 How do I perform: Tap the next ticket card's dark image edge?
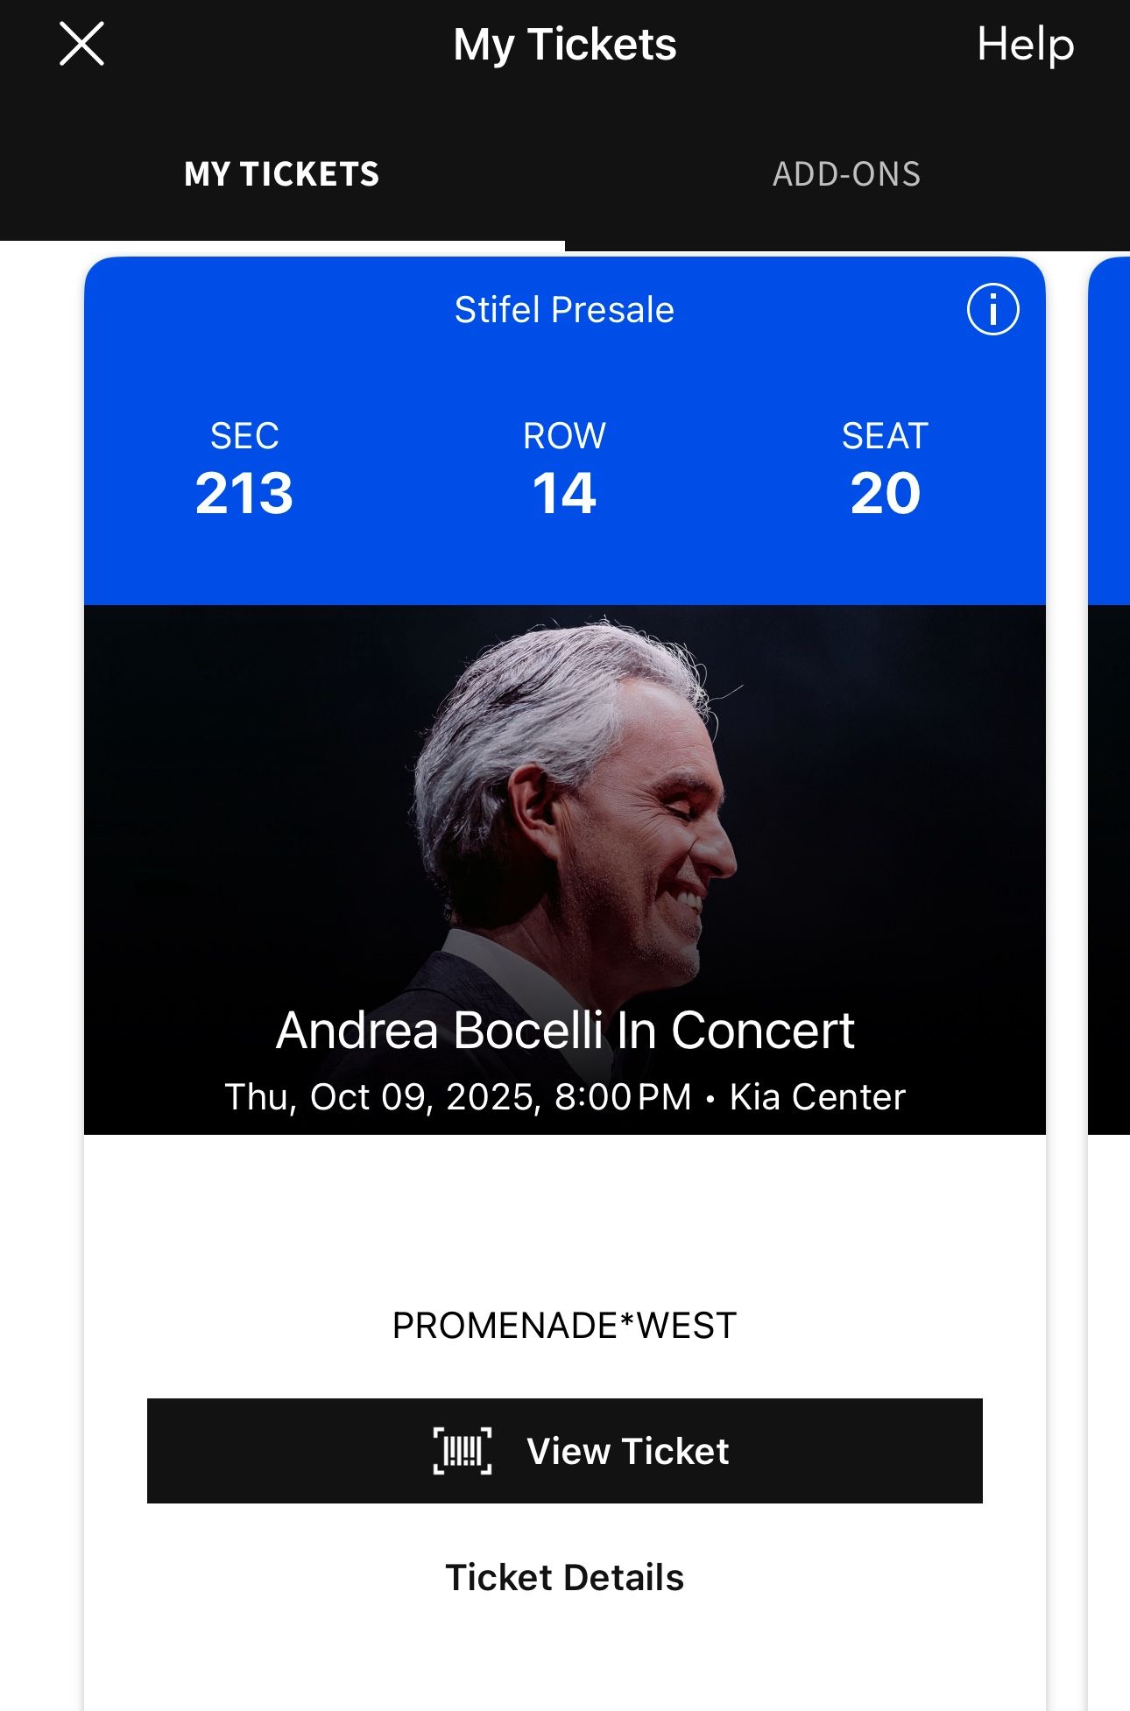click(x=1111, y=867)
